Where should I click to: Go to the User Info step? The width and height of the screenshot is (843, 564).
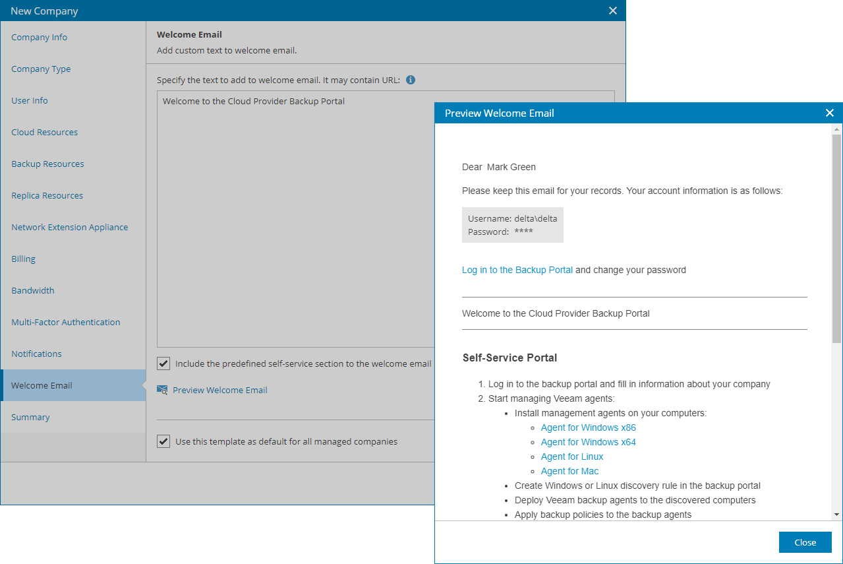pos(73,100)
